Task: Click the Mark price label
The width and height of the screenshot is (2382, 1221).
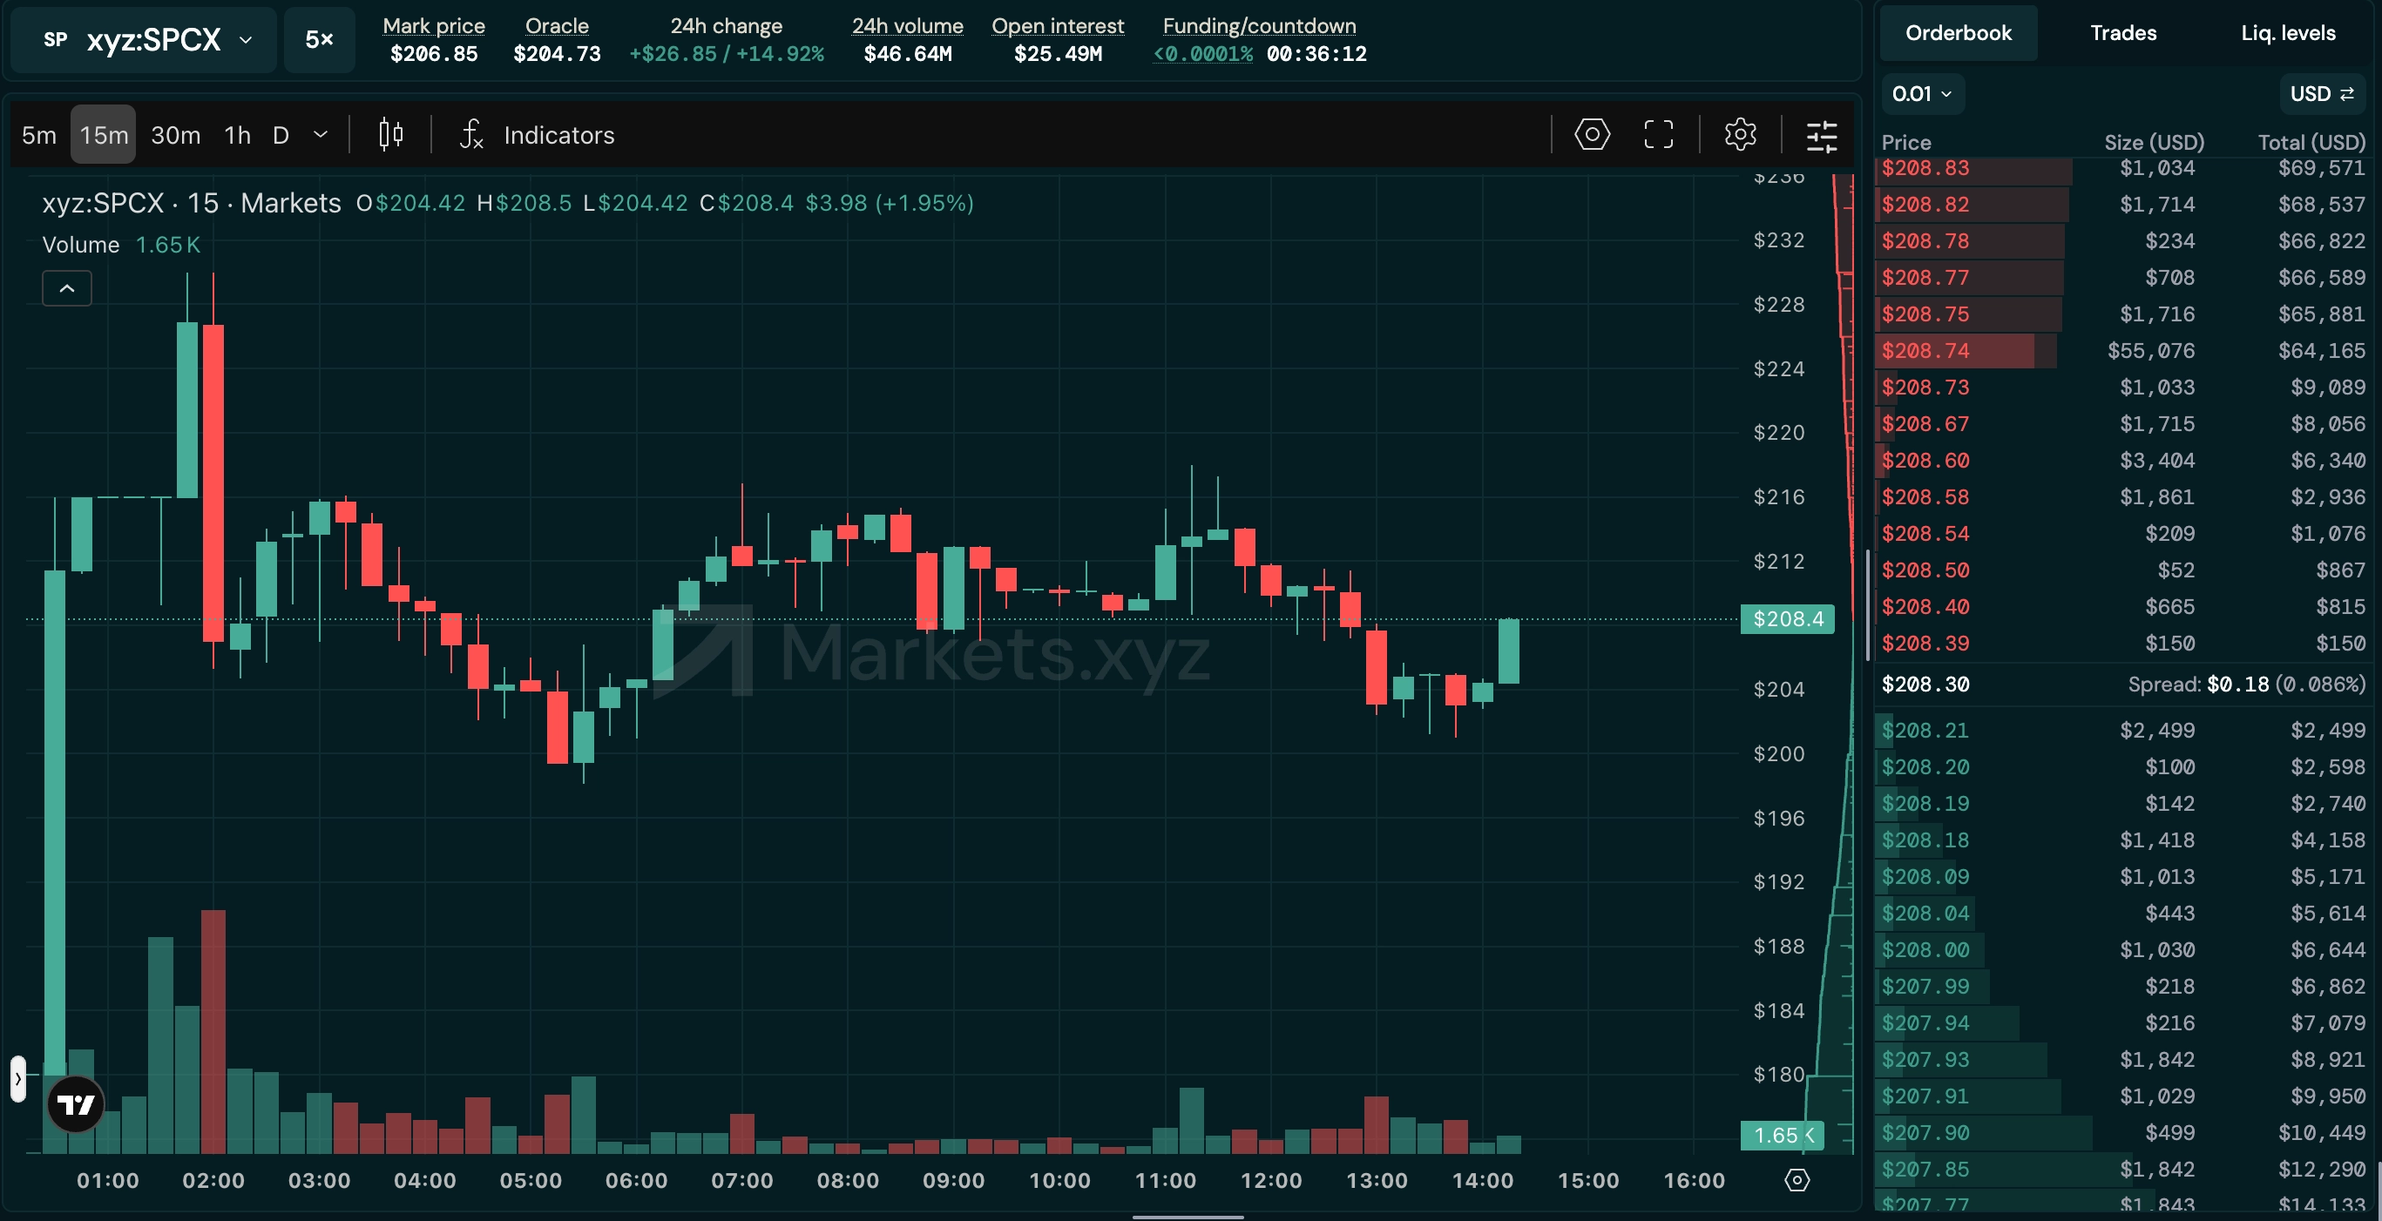Action: (434, 26)
